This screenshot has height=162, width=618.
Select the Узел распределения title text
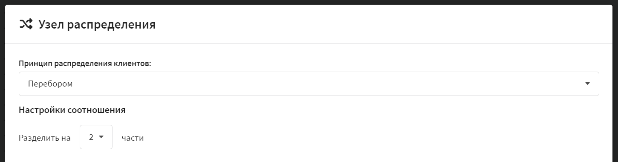point(97,25)
